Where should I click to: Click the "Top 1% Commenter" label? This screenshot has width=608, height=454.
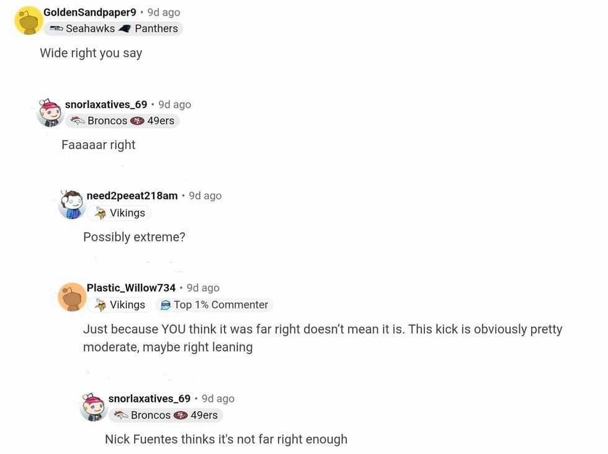tap(221, 305)
